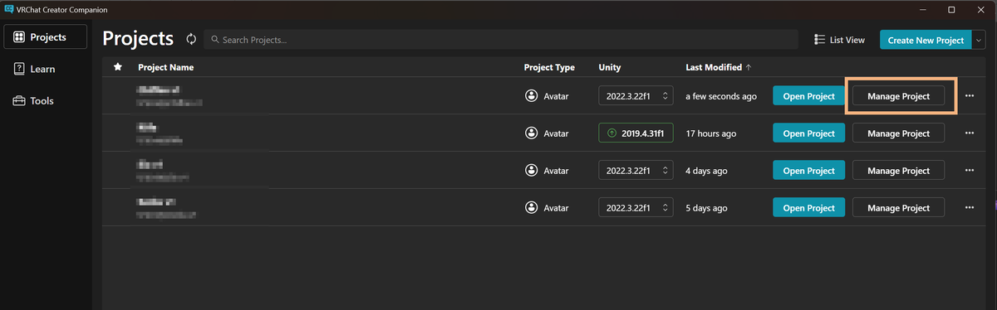This screenshot has height=310, width=997.
Task: Open more options for 5 days ago project
Action: pyautogui.click(x=970, y=207)
